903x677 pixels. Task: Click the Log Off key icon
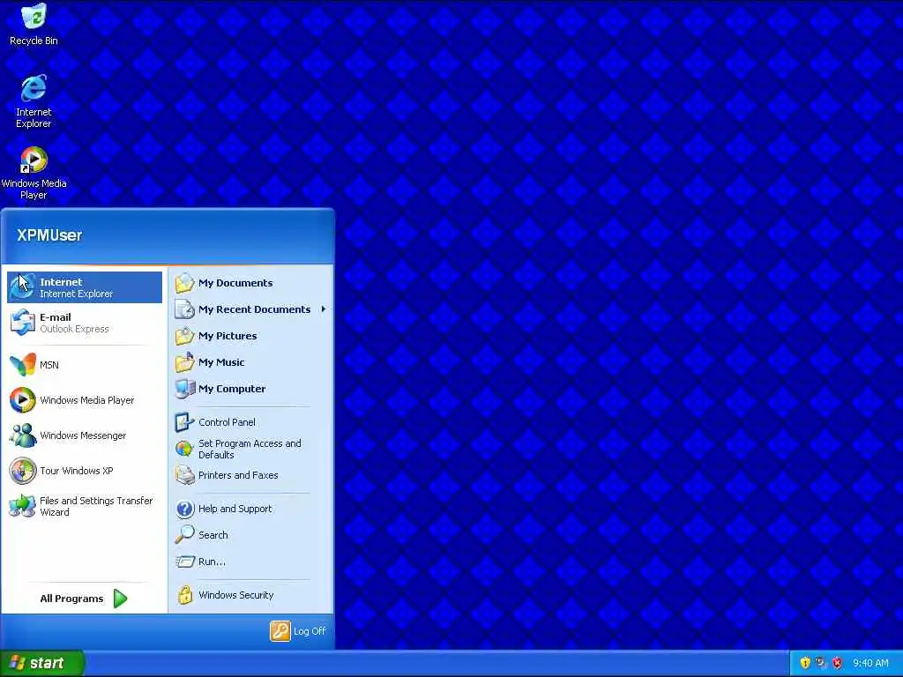[x=280, y=631]
